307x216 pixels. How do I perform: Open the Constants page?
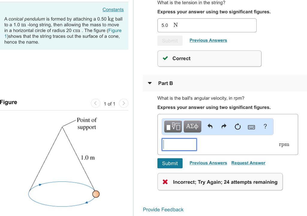click(113, 10)
